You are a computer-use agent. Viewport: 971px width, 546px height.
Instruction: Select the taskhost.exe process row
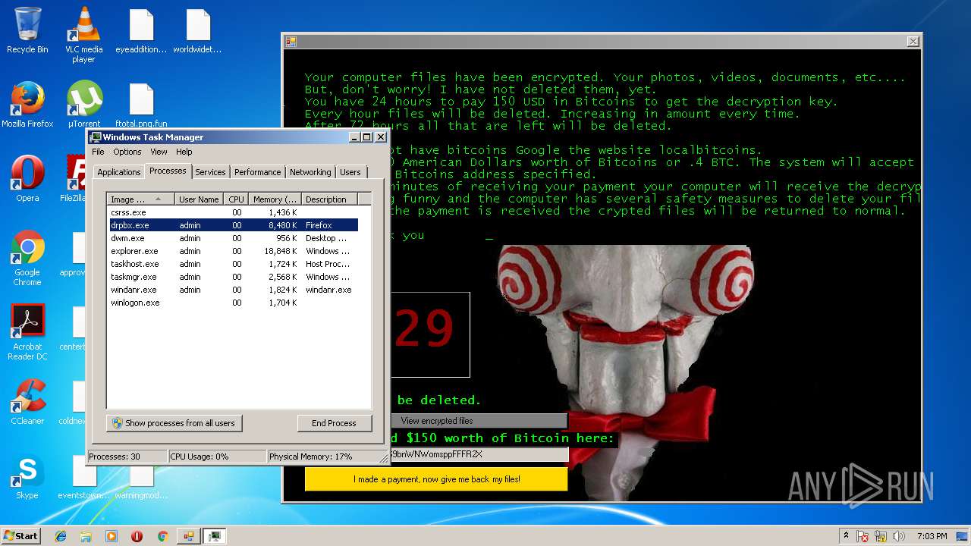point(232,264)
